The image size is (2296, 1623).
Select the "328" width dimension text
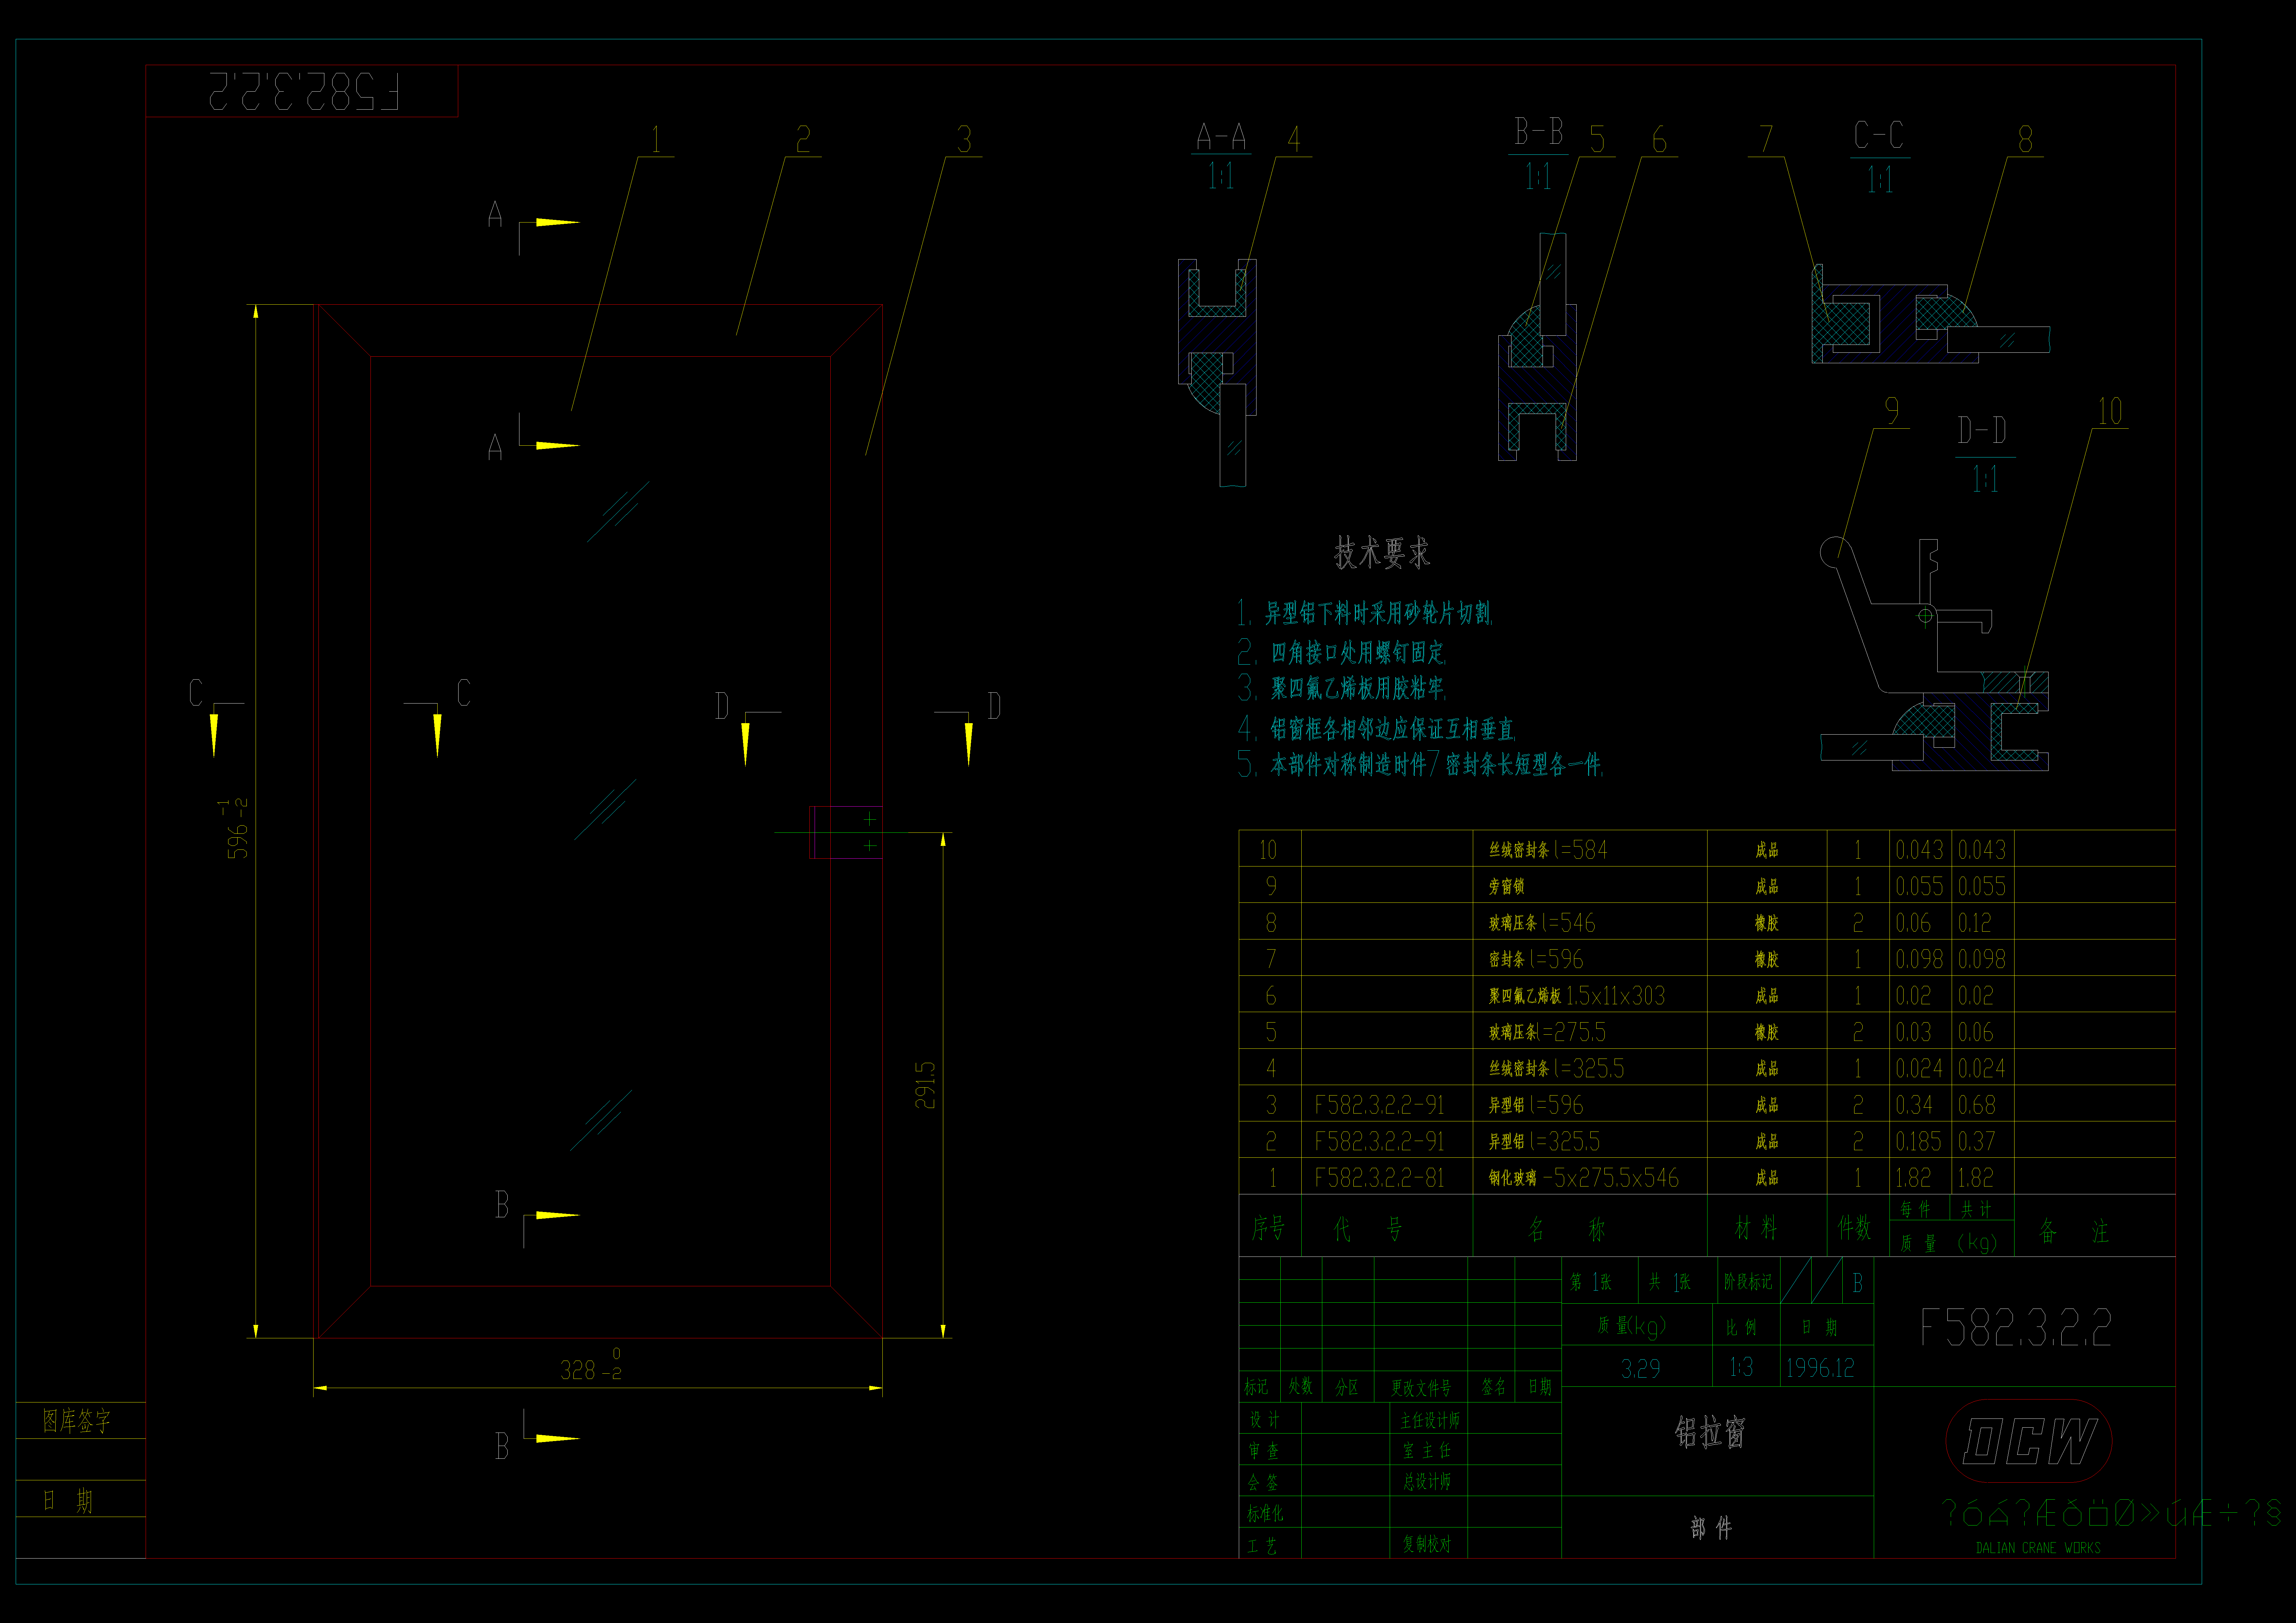coord(578,1370)
